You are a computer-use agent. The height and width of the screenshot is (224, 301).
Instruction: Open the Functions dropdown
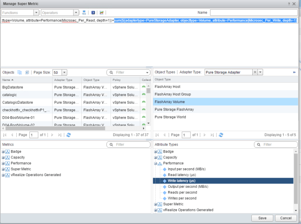(x=36, y=13)
